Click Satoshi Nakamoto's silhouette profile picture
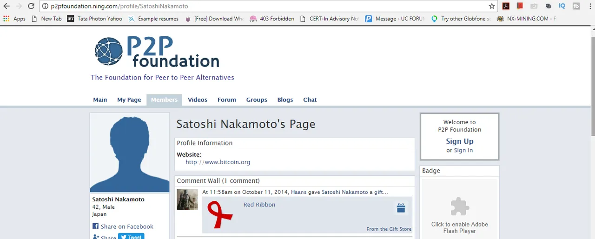 point(130,153)
